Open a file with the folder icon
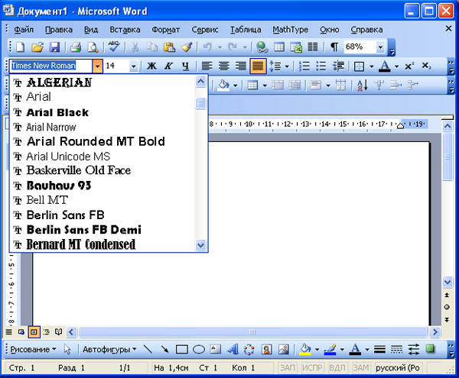This screenshot has width=459, height=378. click(x=37, y=47)
